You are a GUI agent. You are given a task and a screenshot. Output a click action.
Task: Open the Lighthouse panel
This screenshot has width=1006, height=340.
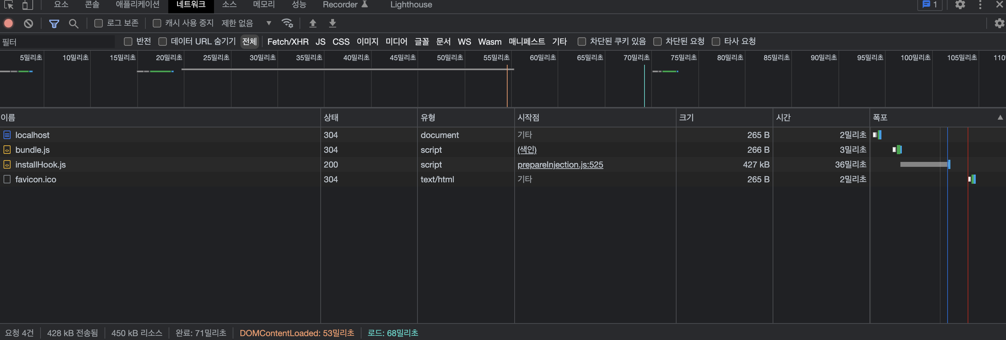[411, 5]
